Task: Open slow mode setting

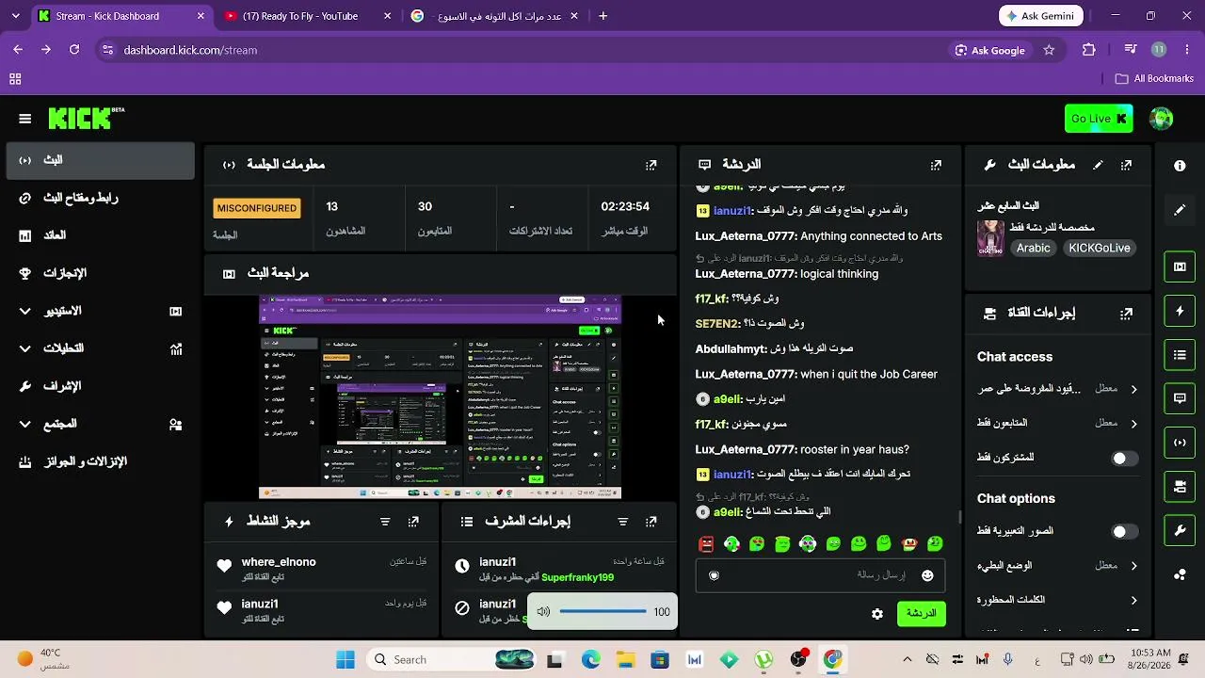Action: click(x=1057, y=566)
